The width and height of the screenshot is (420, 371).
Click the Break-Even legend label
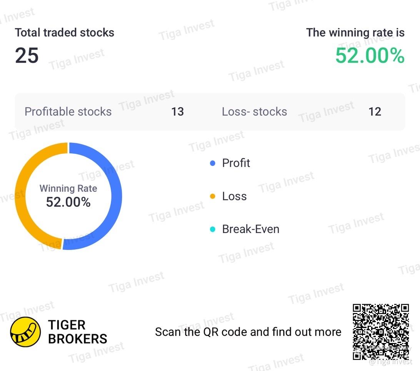coord(251,229)
